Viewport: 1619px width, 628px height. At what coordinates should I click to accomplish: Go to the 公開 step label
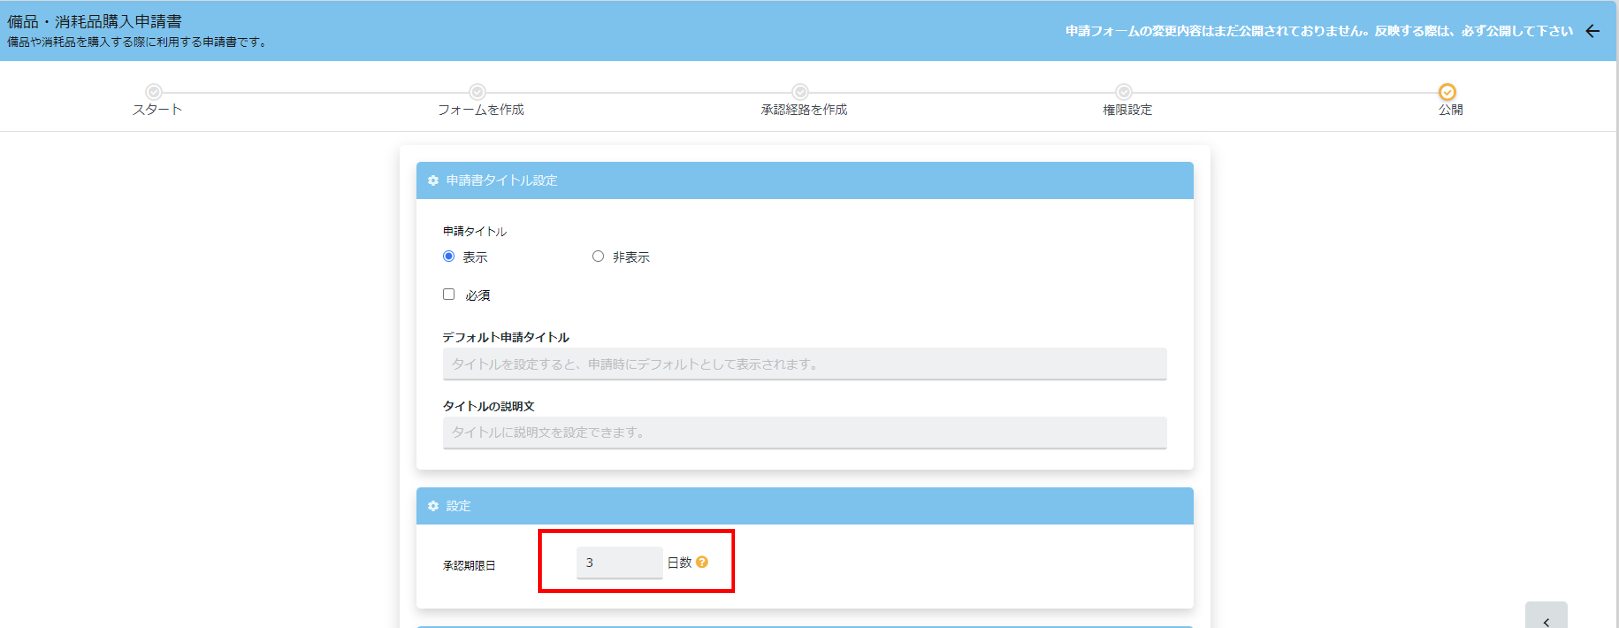1450,110
